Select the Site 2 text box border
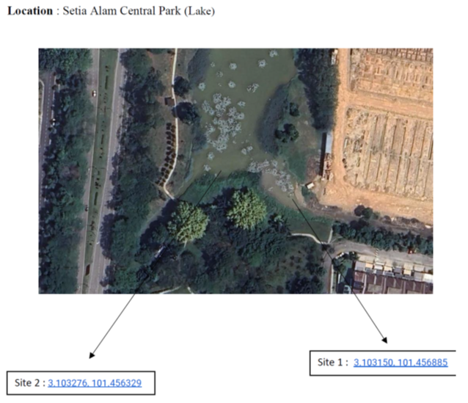468x403 pixels. coord(81,371)
